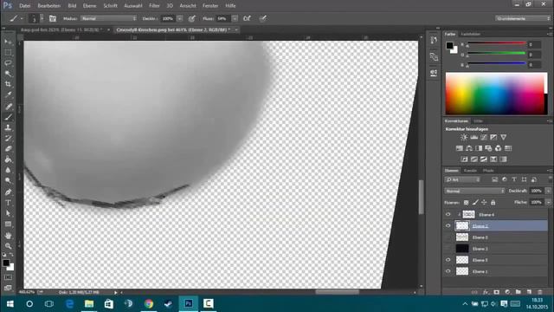Viewport: 554px width, 312px height.
Task: Select the Paint Bucket tool
Action: (8, 159)
